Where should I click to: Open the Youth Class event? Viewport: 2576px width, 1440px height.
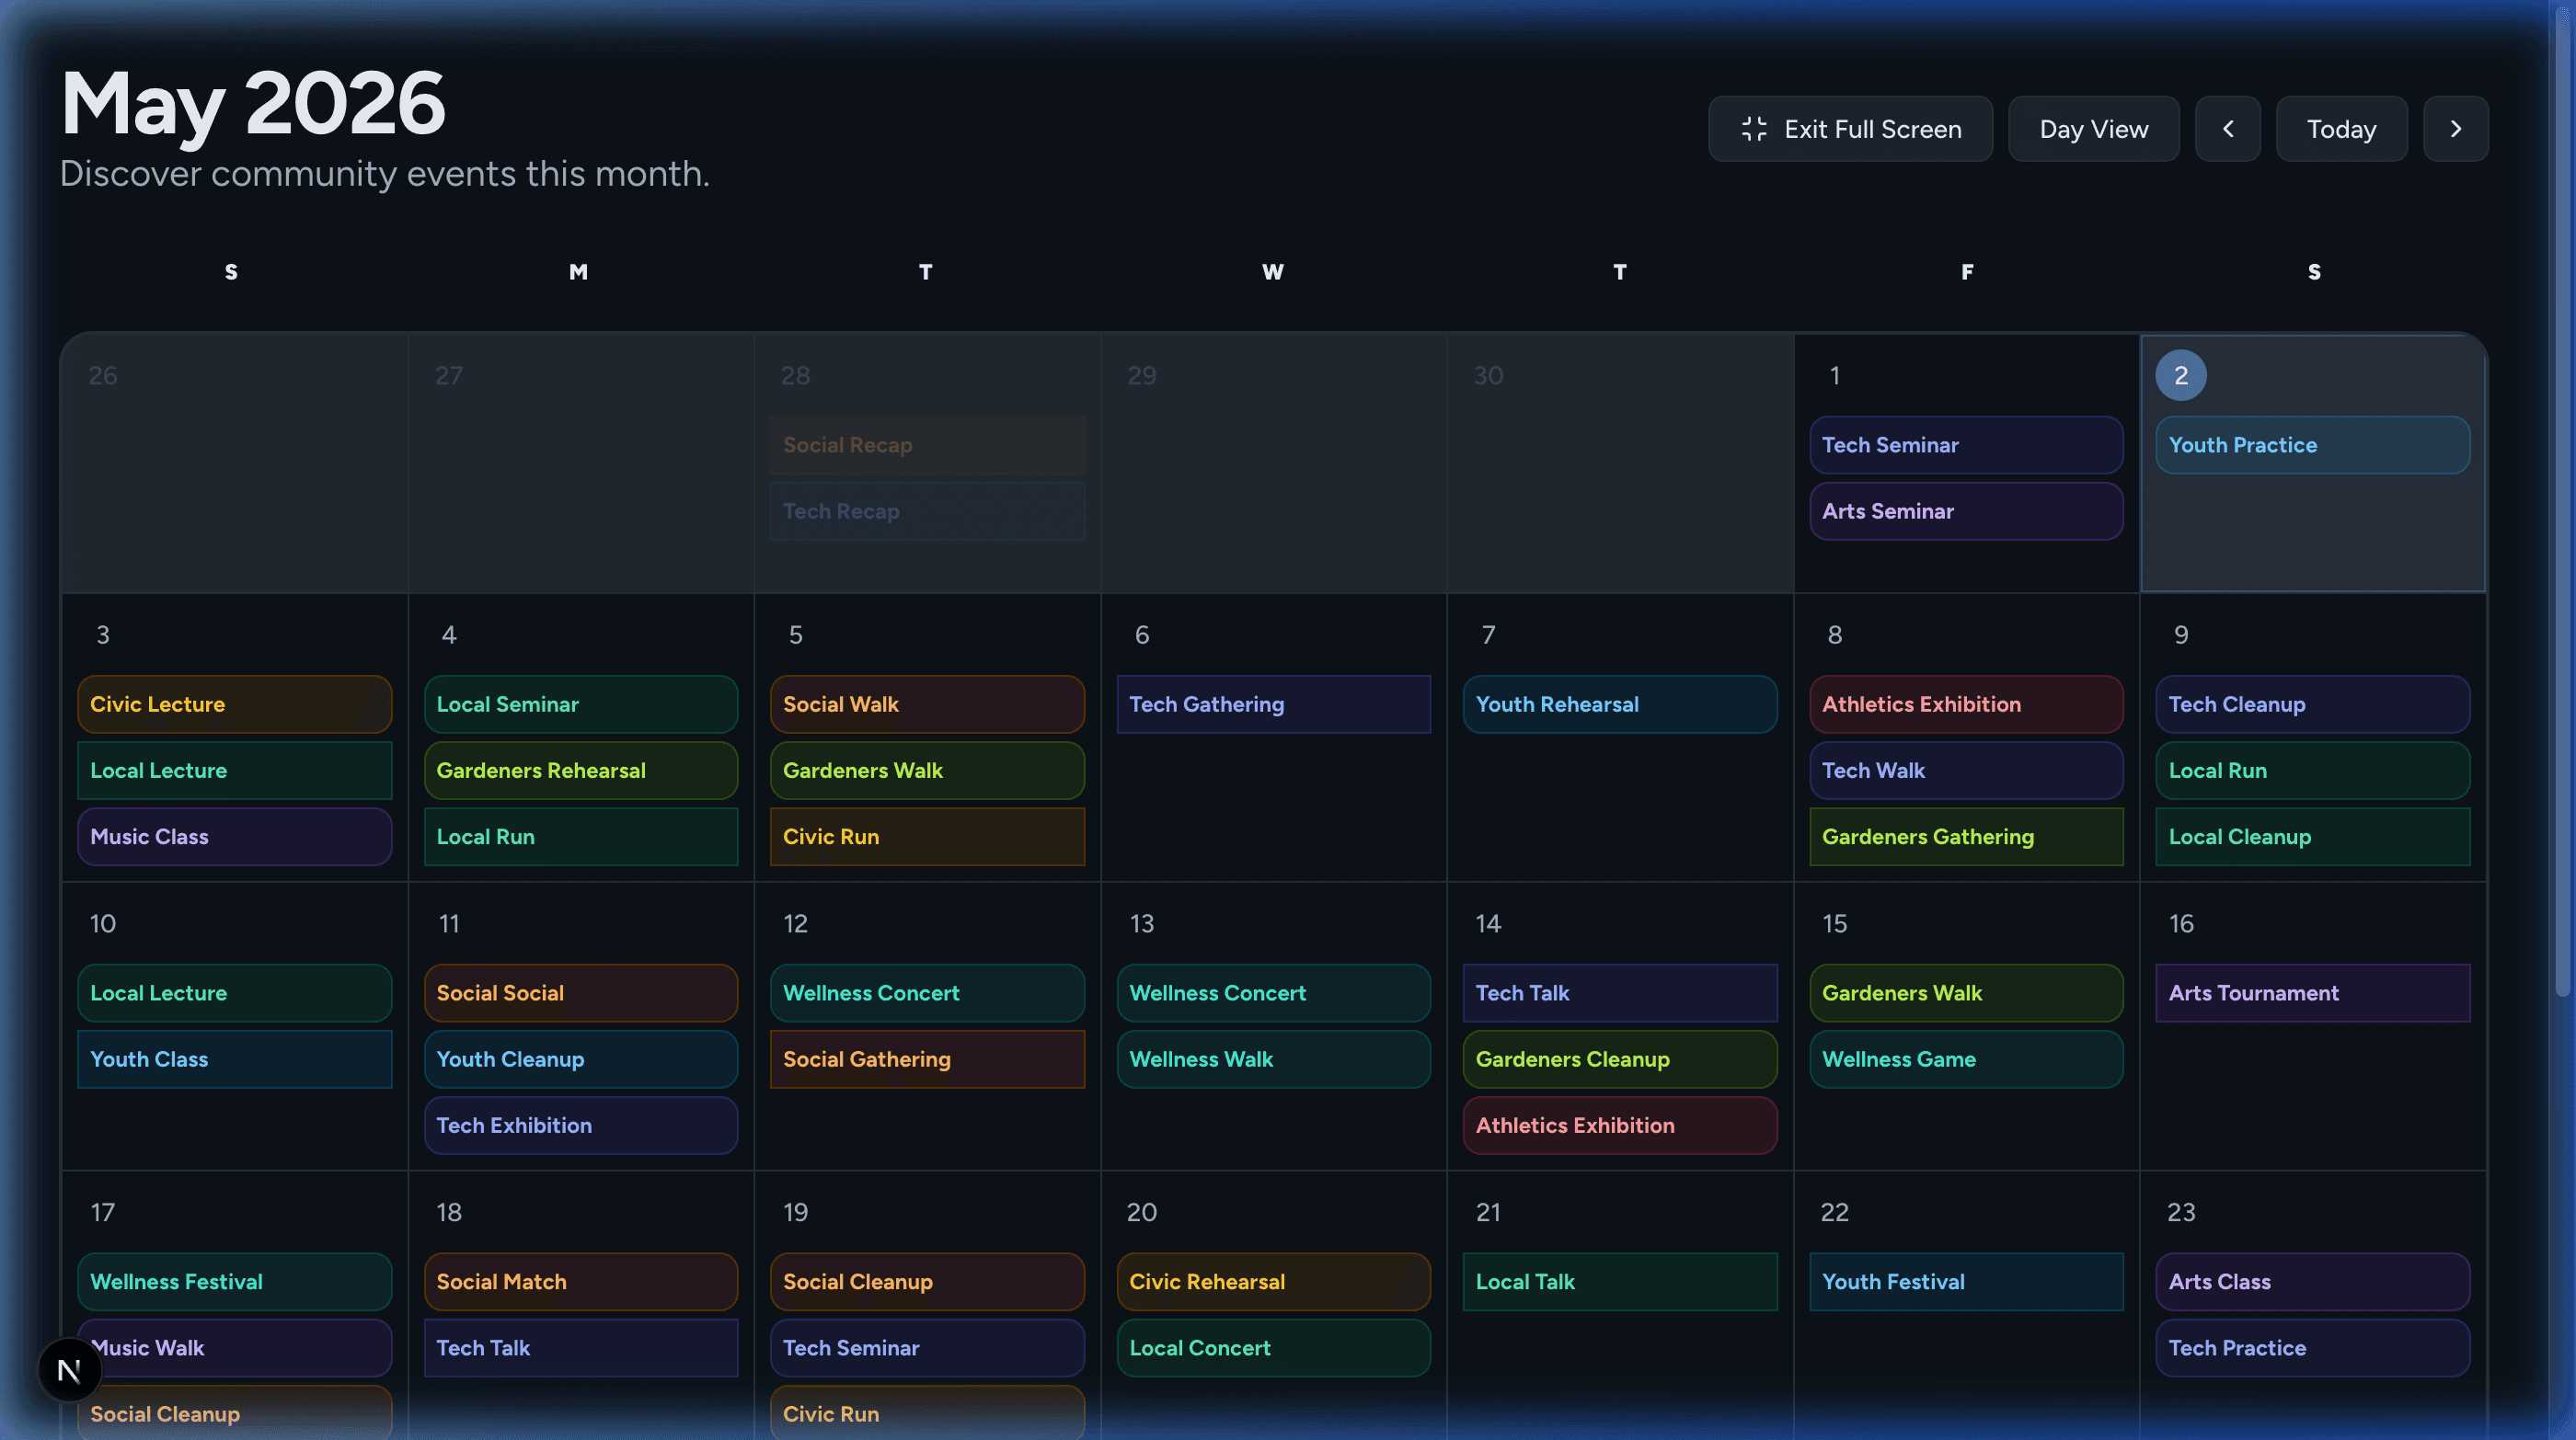(x=234, y=1059)
